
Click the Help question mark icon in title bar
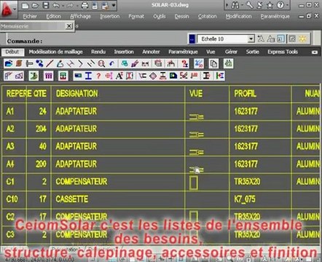(280, 5)
